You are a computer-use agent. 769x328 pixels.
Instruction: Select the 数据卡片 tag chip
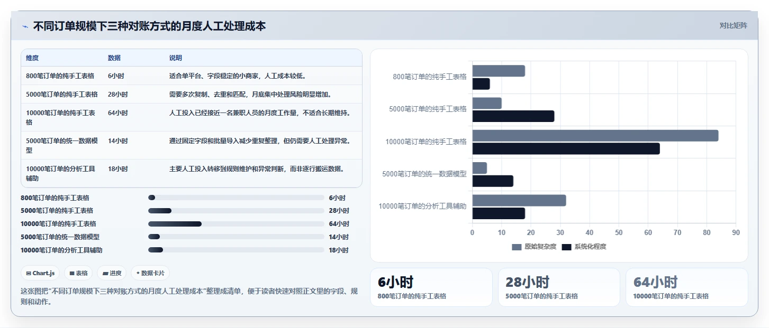[150, 273]
